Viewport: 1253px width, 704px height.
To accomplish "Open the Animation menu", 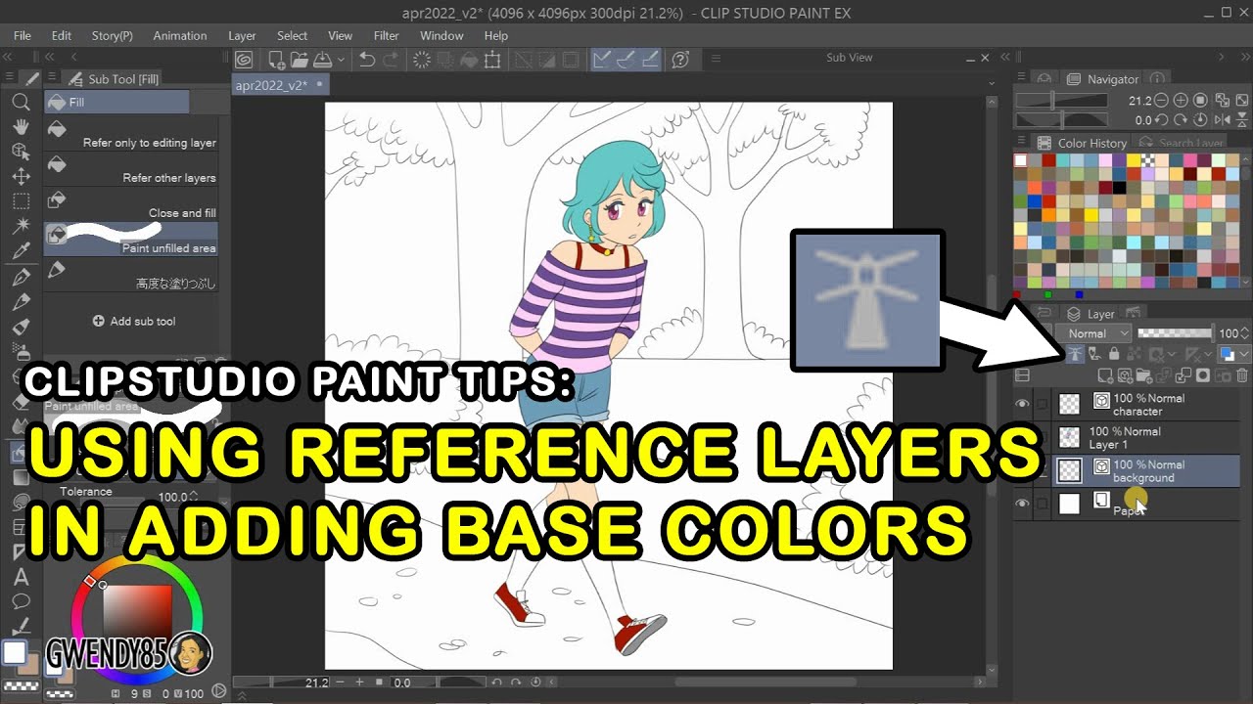I will [x=180, y=35].
